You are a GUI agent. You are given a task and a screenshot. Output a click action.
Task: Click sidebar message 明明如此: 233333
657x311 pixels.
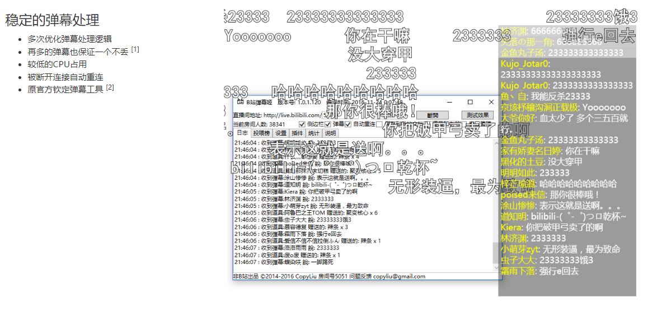pos(535,173)
